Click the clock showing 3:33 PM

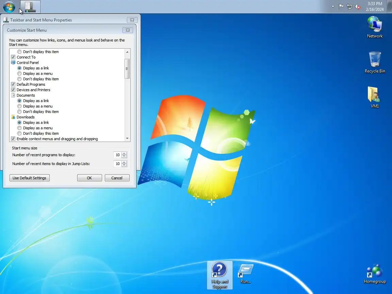tap(375, 6)
